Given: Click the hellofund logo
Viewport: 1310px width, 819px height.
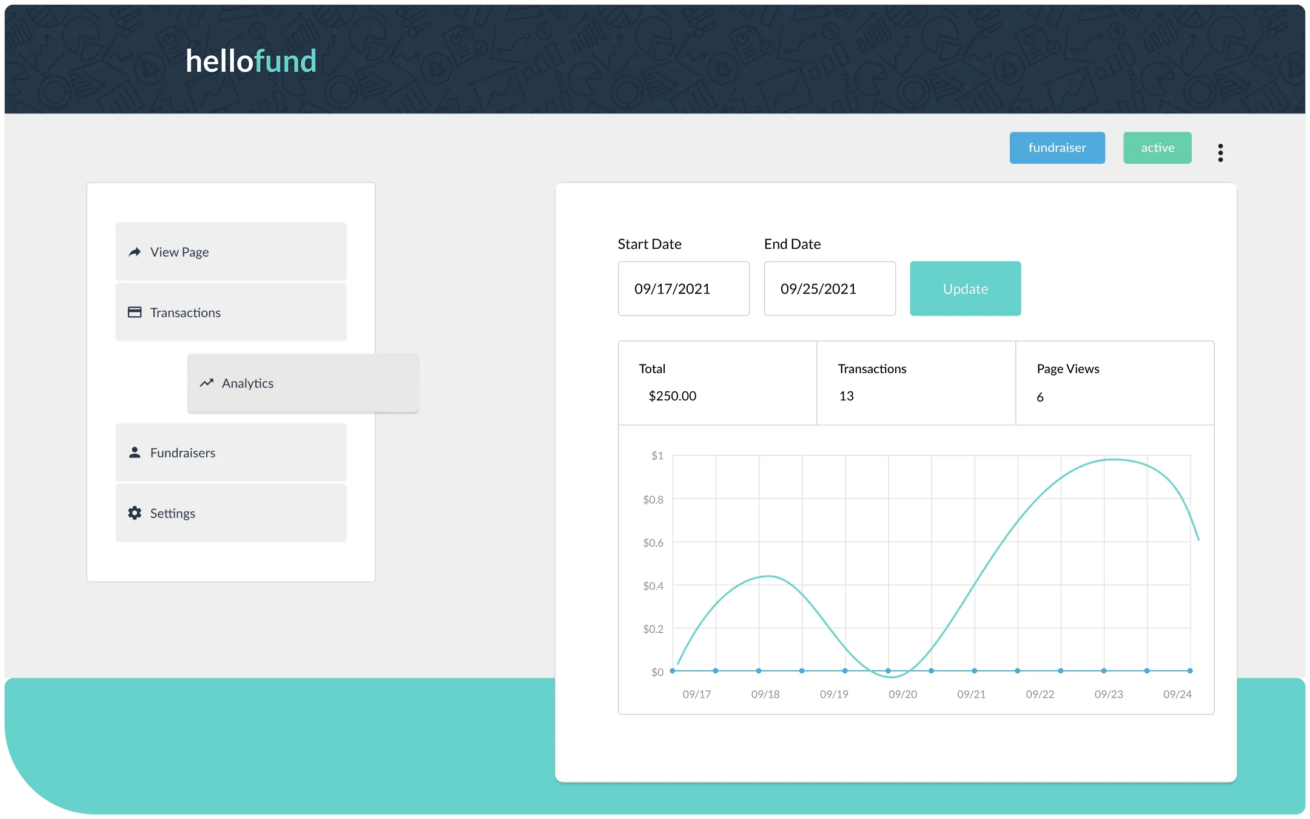Looking at the screenshot, I should 251,61.
